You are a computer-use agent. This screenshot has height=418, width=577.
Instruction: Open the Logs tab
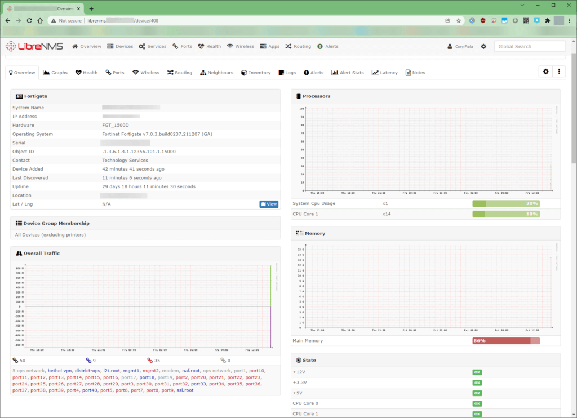click(x=287, y=73)
